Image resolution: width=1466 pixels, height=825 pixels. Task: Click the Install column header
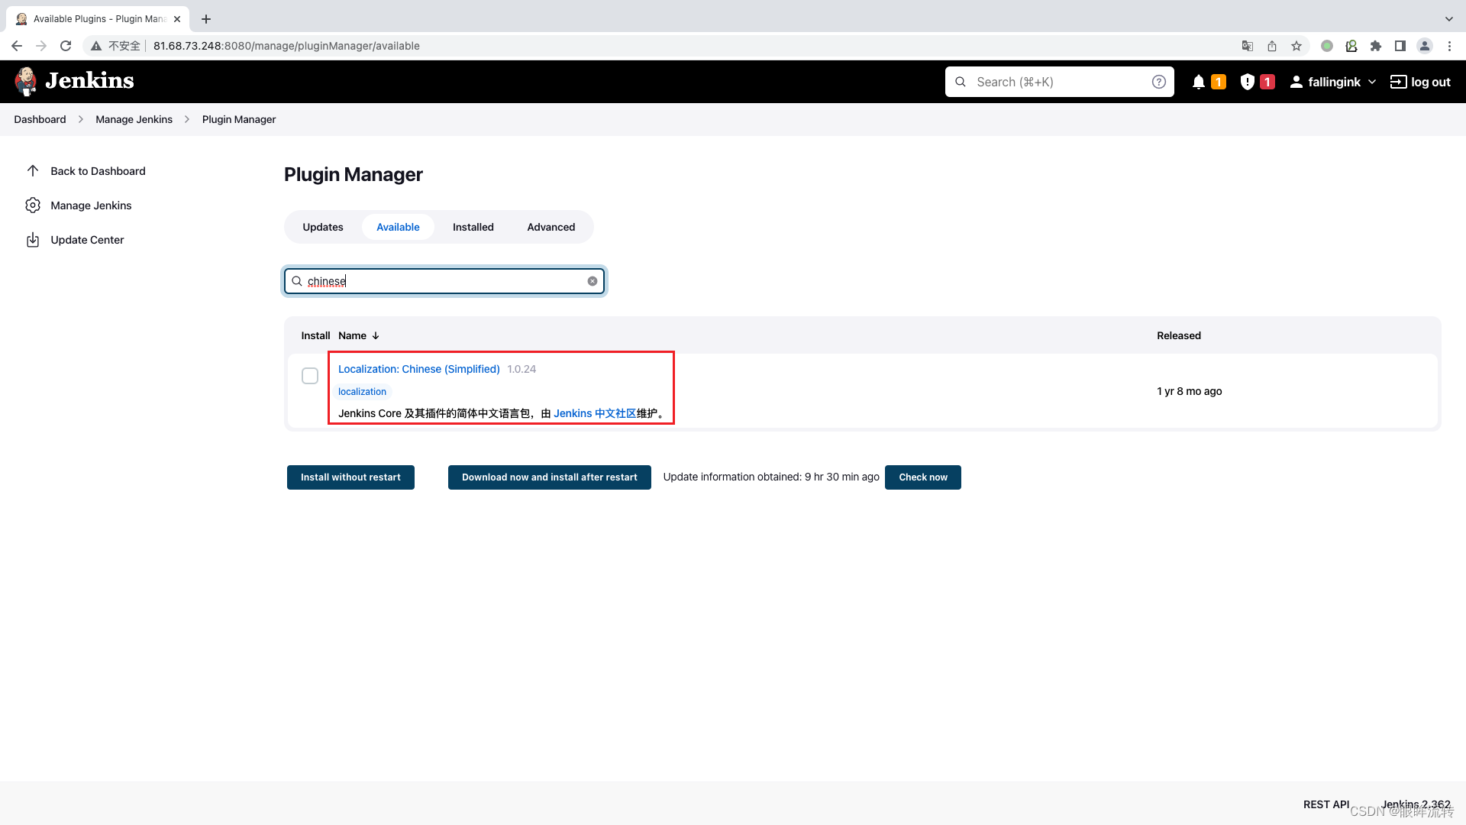[315, 335]
